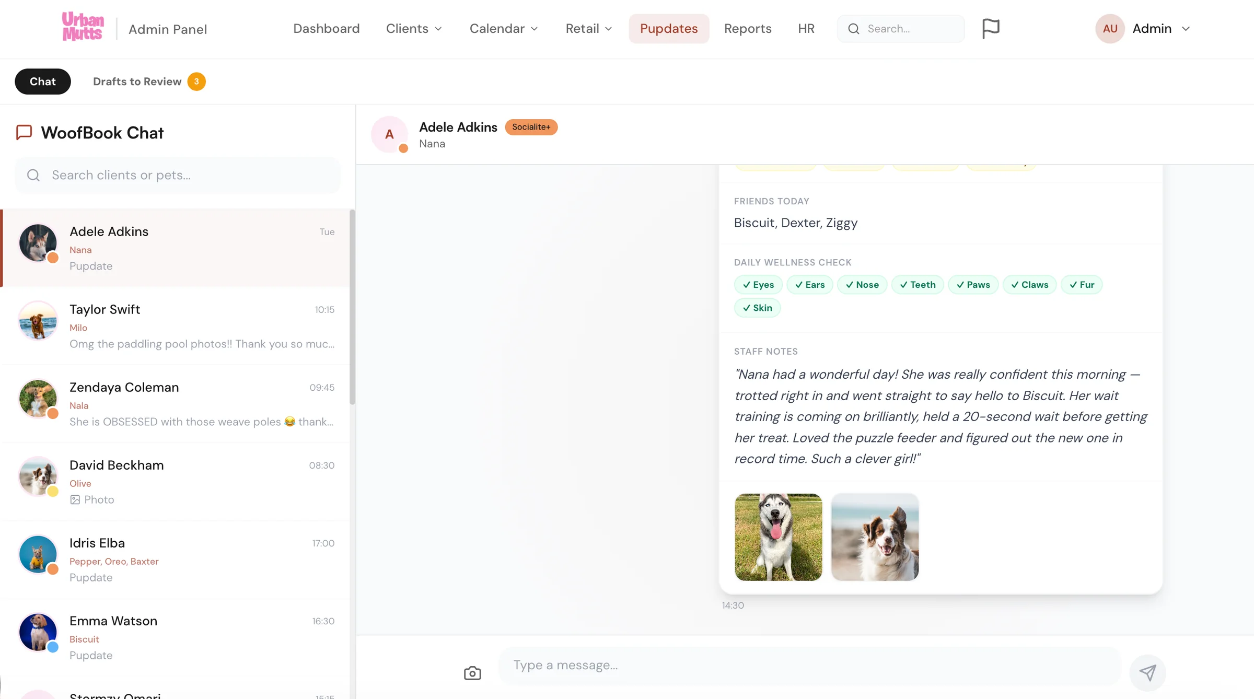The height and width of the screenshot is (699, 1254).
Task: Click magnifier icon in client search box
Action: pos(33,175)
